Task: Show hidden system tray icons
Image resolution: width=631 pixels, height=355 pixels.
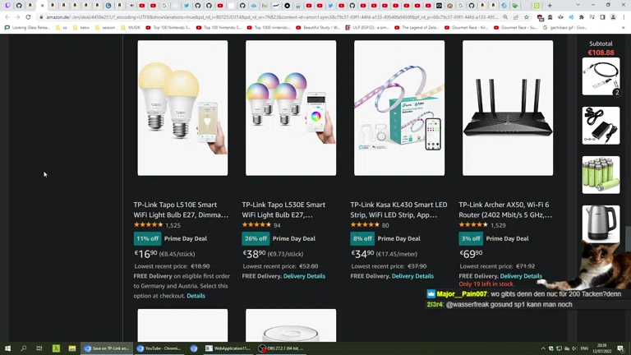Action: click(x=543, y=348)
